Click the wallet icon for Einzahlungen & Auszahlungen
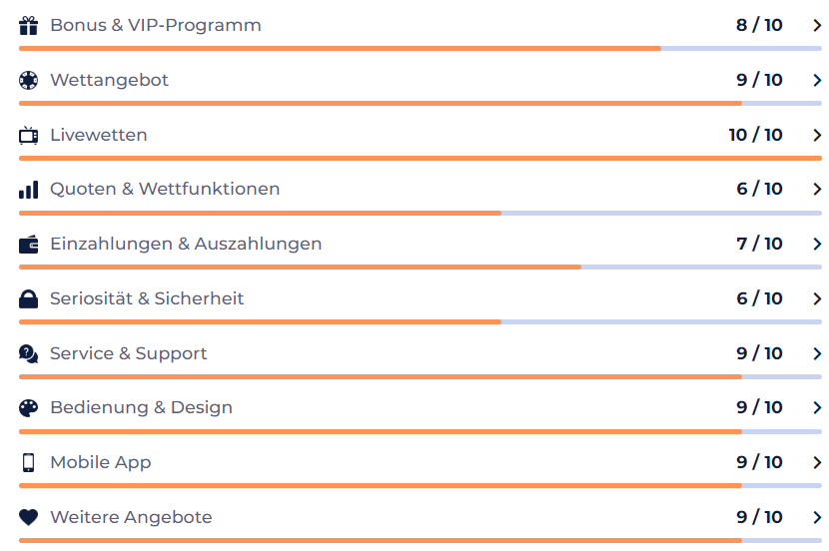829x551 pixels. tap(29, 245)
